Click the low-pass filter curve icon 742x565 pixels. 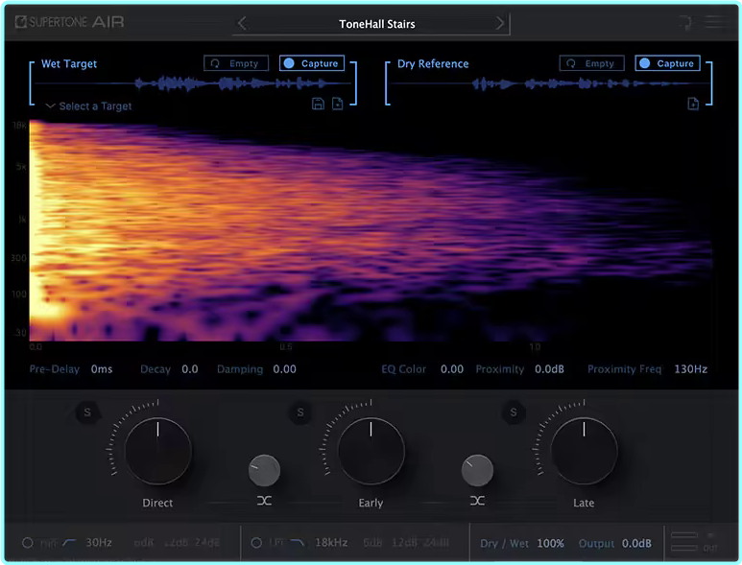pyautogui.click(x=298, y=542)
